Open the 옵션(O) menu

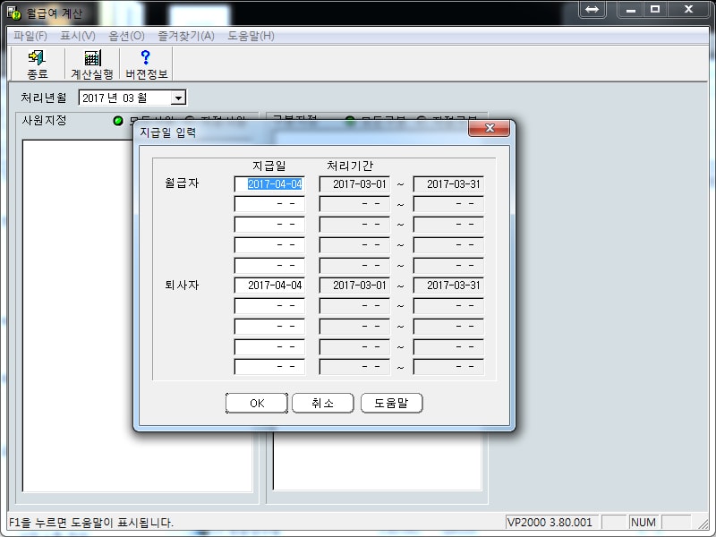126,36
